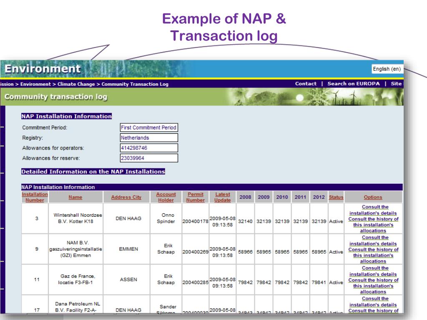
Task: Click the Options column header
Action: pyautogui.click(x=373, y=197)
